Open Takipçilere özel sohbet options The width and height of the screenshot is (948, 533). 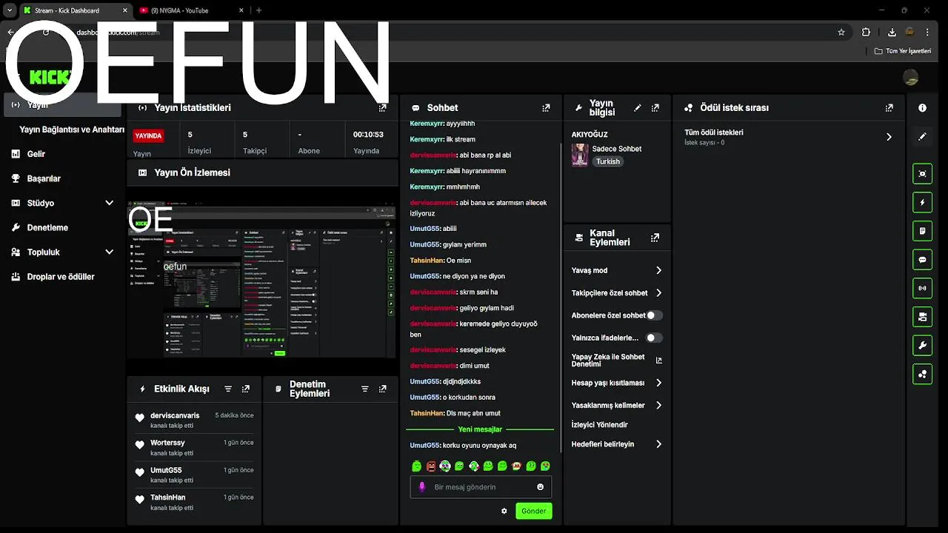tap(616, 293)
